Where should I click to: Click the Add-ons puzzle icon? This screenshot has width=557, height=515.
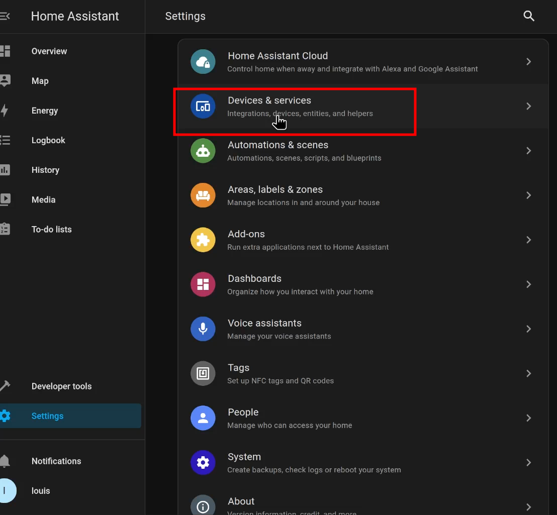[203, 240]
